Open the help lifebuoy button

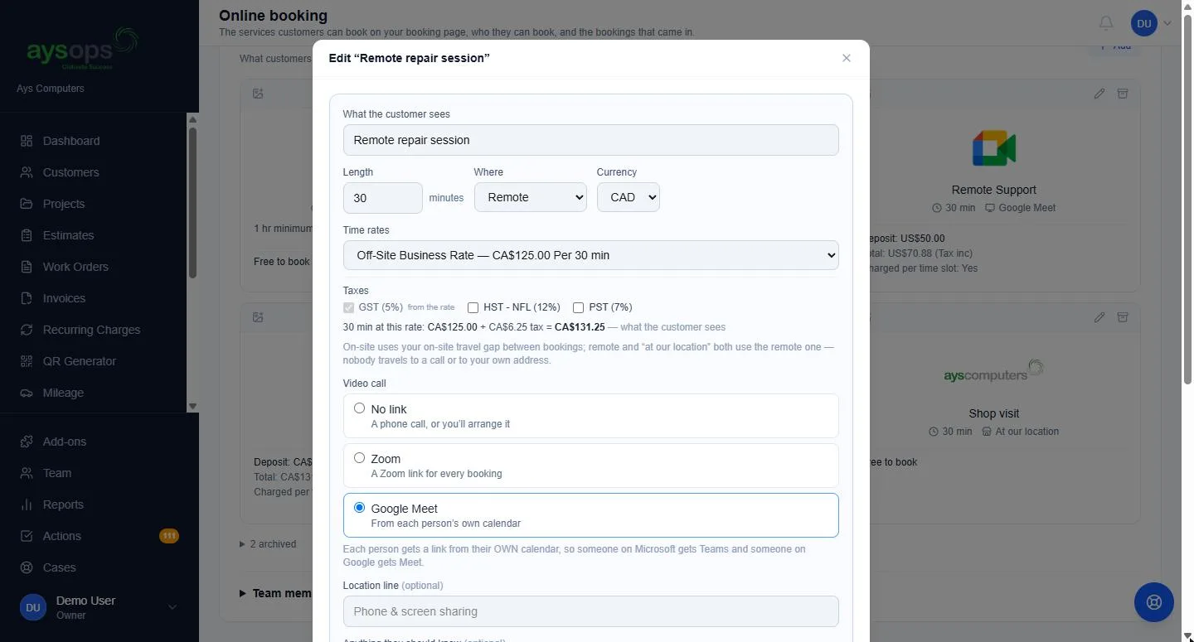tap(1154, 602)
